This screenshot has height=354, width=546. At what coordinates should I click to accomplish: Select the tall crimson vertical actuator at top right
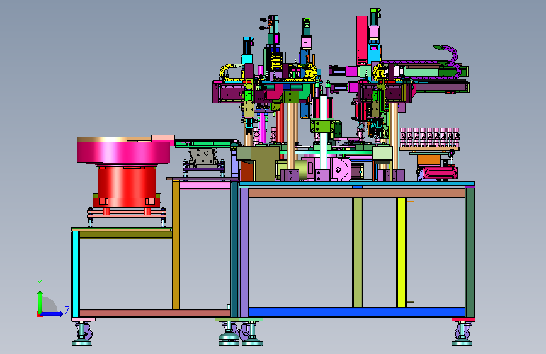point(361,40)
